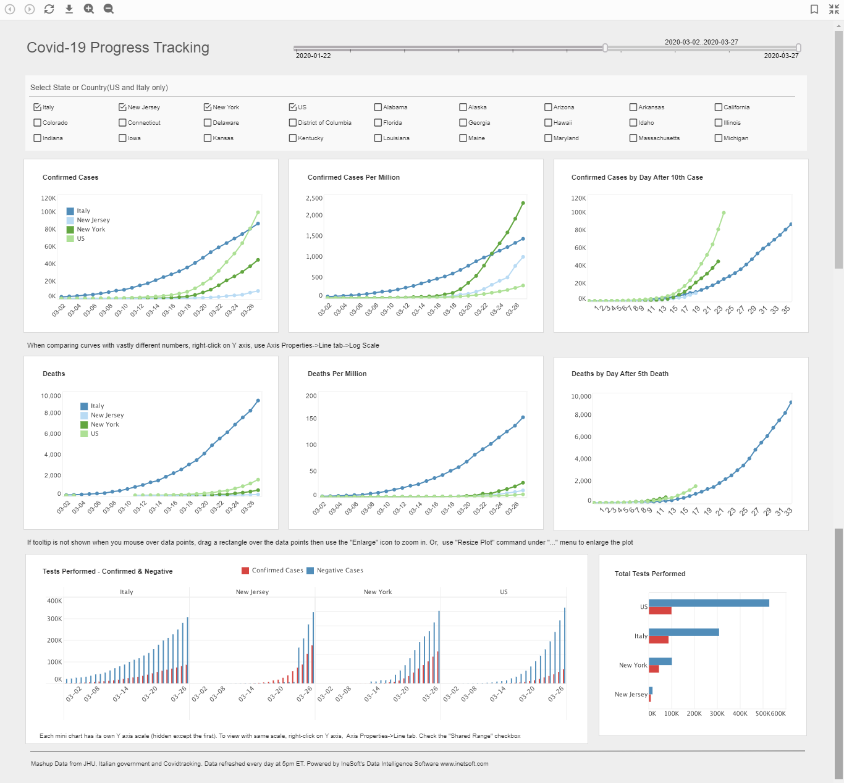Click the date range slider start handle

(x=605, y=48)
